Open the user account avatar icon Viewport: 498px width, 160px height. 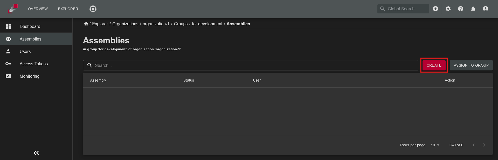tap(486, 9)
